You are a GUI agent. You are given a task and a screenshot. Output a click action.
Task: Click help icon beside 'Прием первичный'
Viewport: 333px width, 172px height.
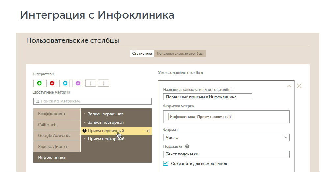[x=84, y=131]
